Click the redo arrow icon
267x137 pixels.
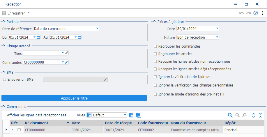(249, 13)
